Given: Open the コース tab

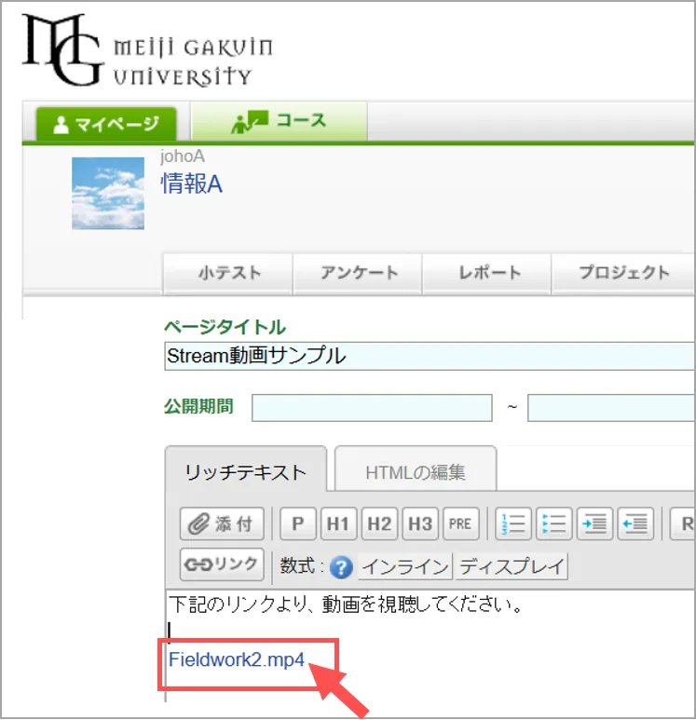Looking at the screenshot, I should 280,121.
